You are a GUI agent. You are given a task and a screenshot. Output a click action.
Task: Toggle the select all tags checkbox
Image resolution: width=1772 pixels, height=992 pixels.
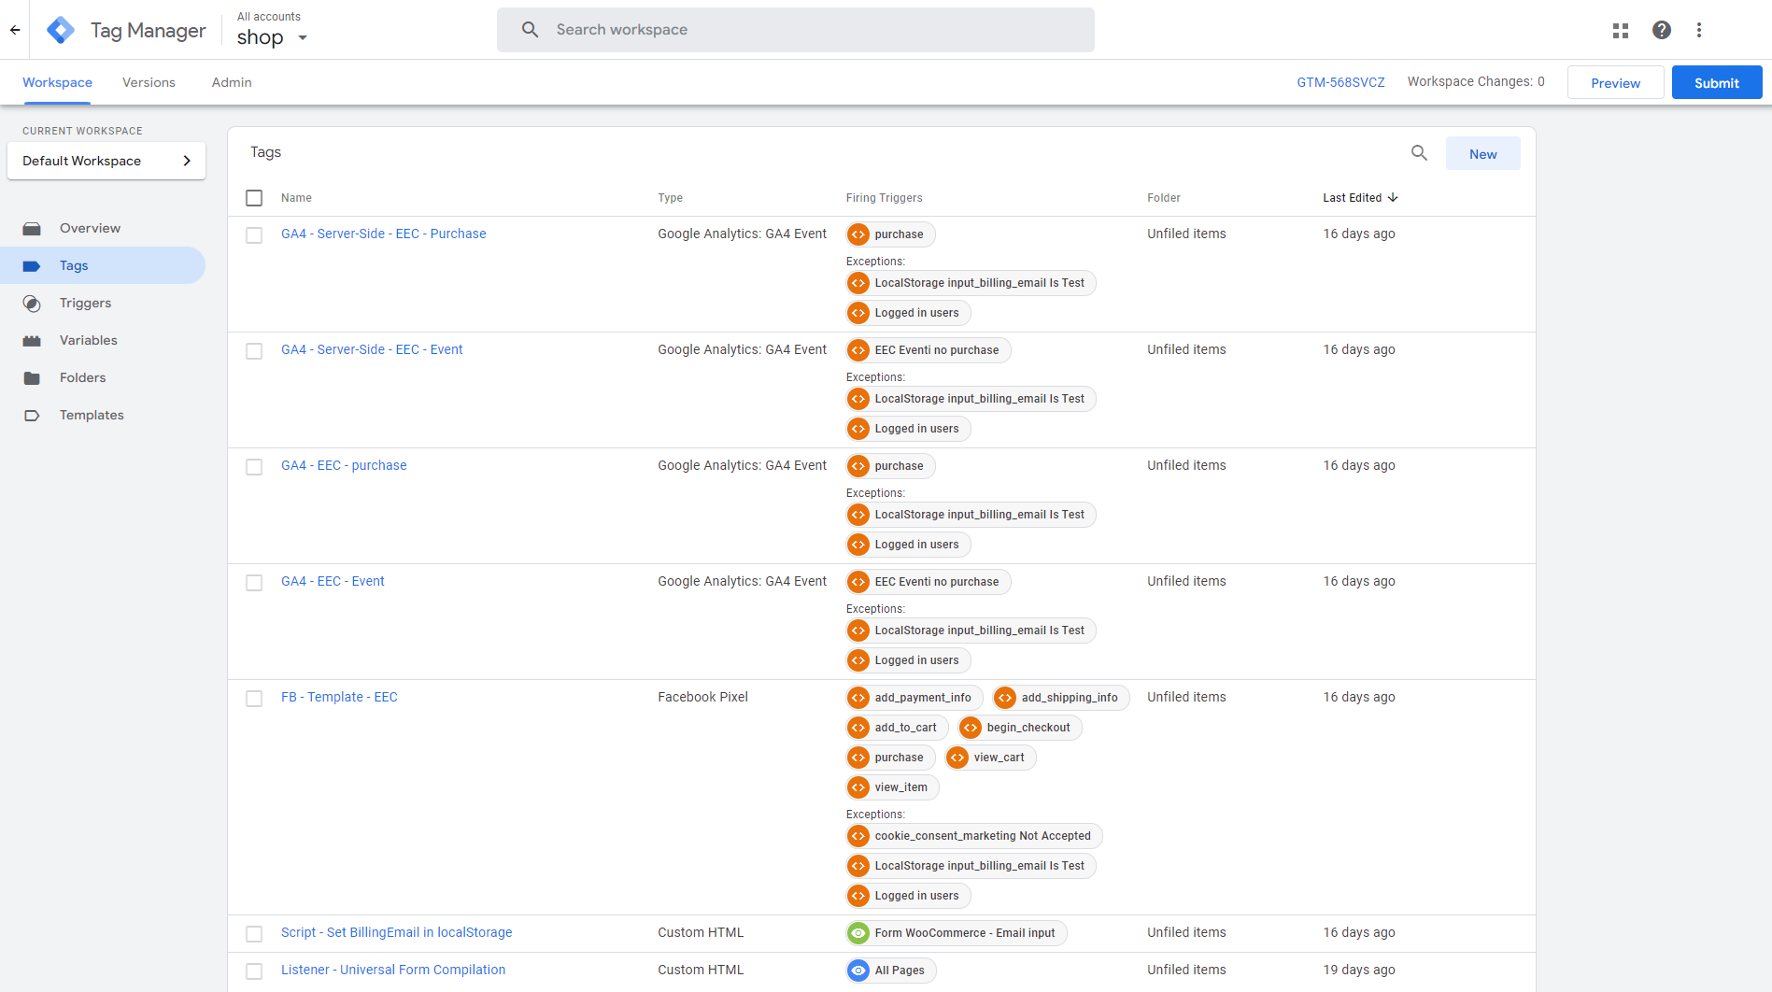254,198
